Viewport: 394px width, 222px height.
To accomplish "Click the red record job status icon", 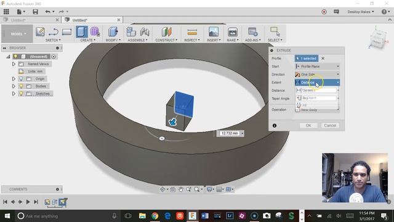I will 324,12.
